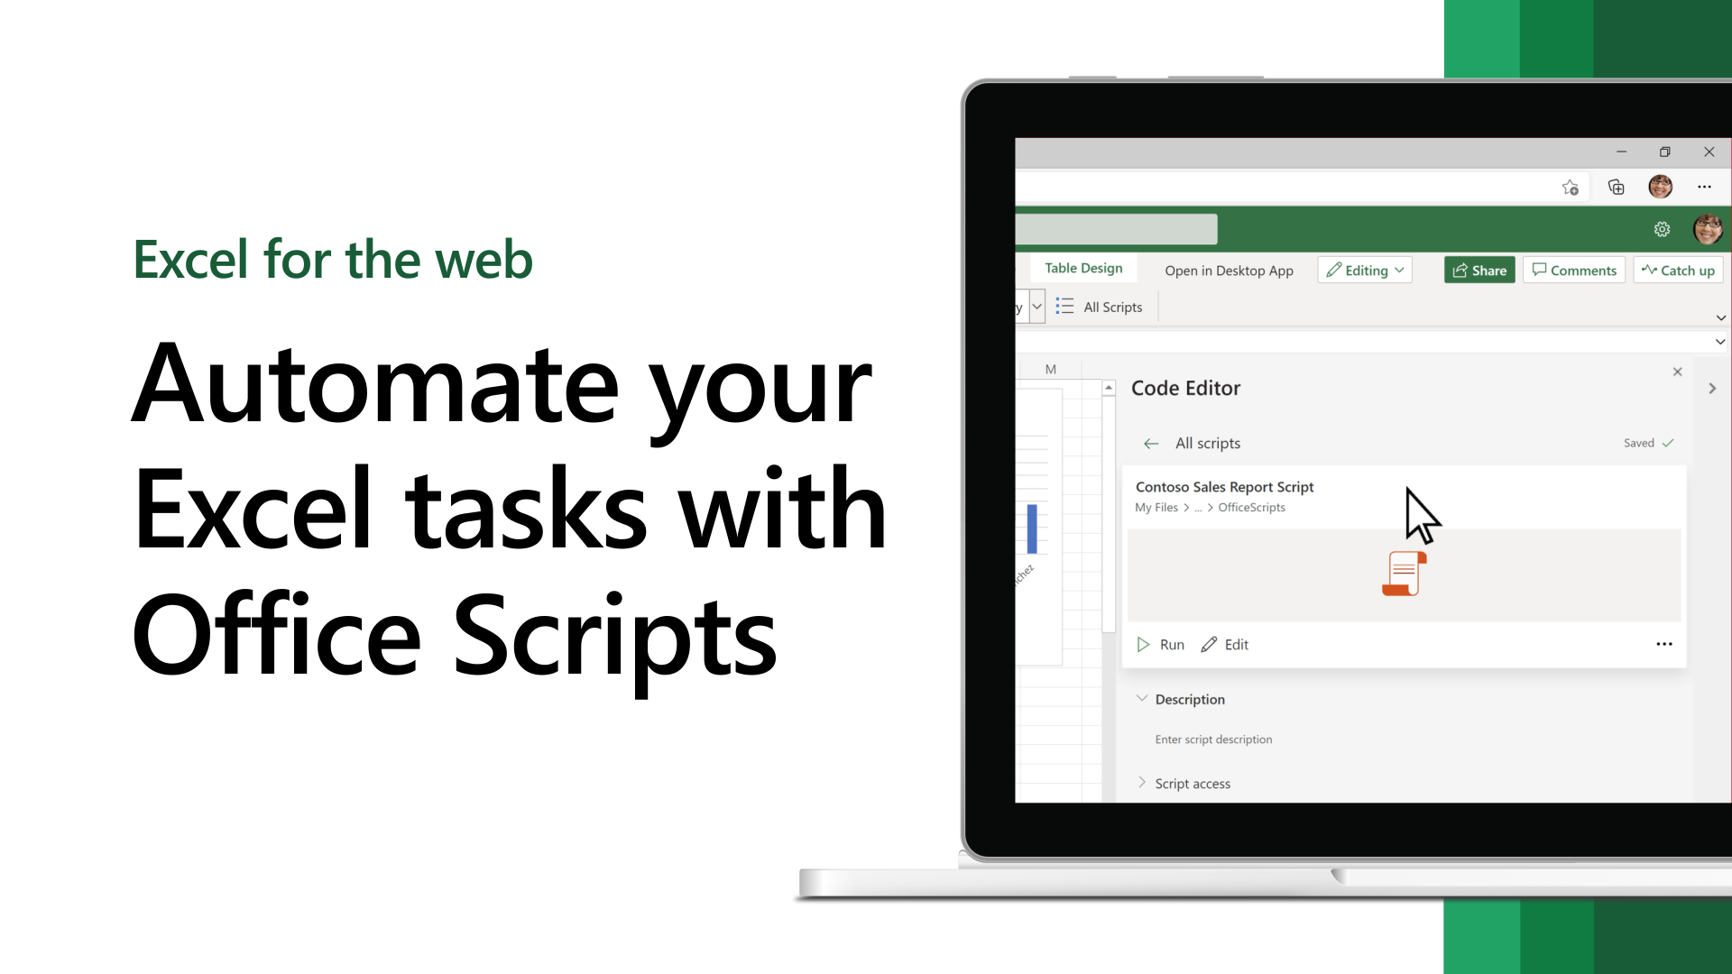Expand the Description section
This screenshot has height=974, width=1732.
pyautogui.click(x=1141, y=698)
